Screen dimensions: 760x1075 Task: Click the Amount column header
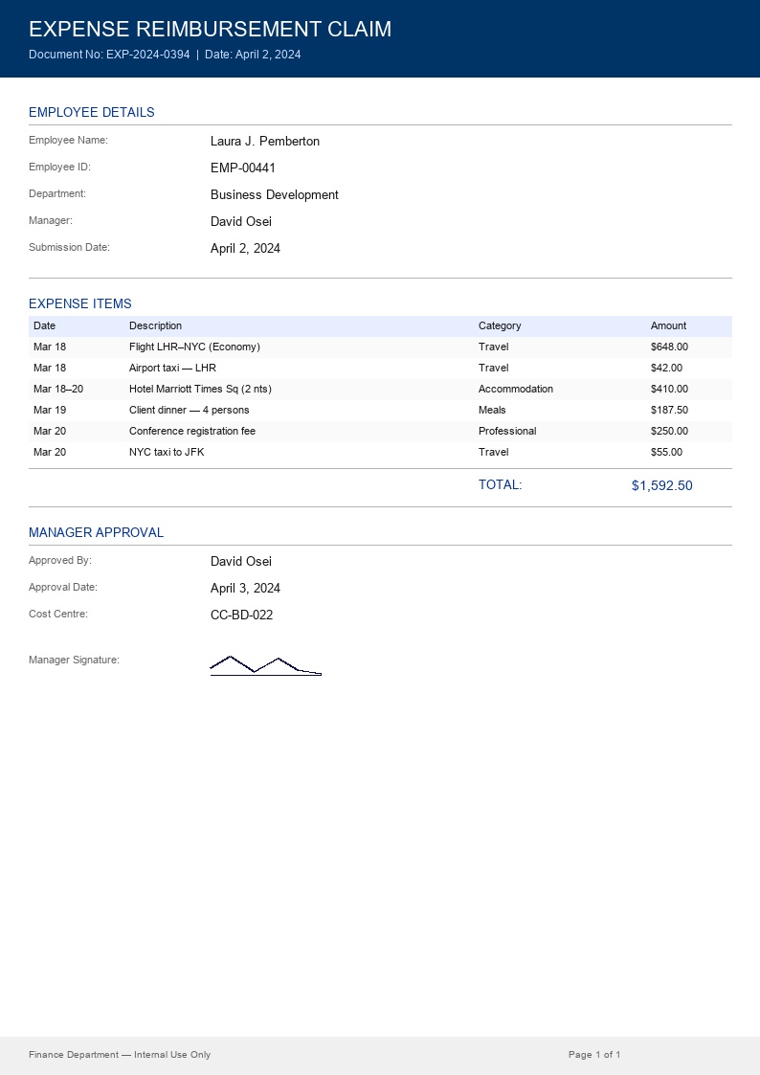click(668, 325)
